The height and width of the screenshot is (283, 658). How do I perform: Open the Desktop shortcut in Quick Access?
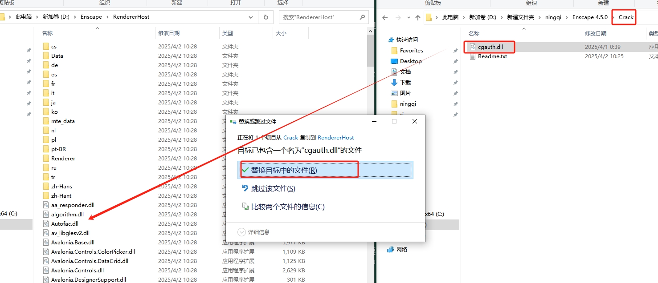410,61
